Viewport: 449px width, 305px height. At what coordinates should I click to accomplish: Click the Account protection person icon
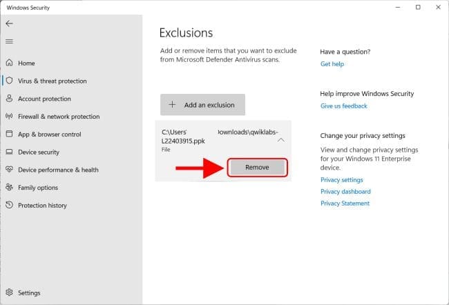coord(10,99)
